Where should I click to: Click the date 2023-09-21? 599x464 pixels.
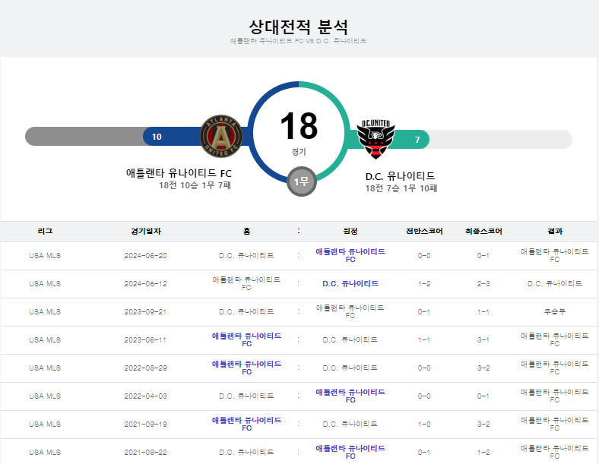click(x=145, y=312)
